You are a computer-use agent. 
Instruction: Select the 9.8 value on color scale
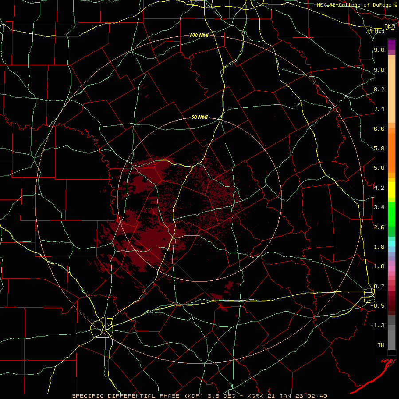(x=379, y=50)
